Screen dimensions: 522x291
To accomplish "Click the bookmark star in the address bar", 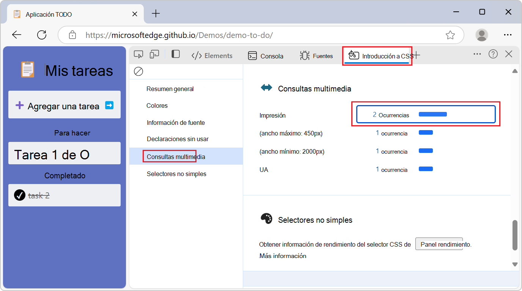I will tap(450, 35).
